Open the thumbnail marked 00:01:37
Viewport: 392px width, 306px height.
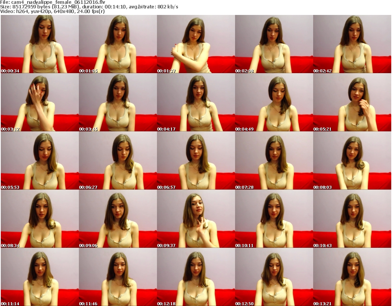(x=196, y=44)
